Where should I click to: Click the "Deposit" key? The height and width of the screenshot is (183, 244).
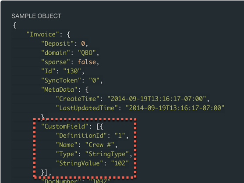[57, 43]
